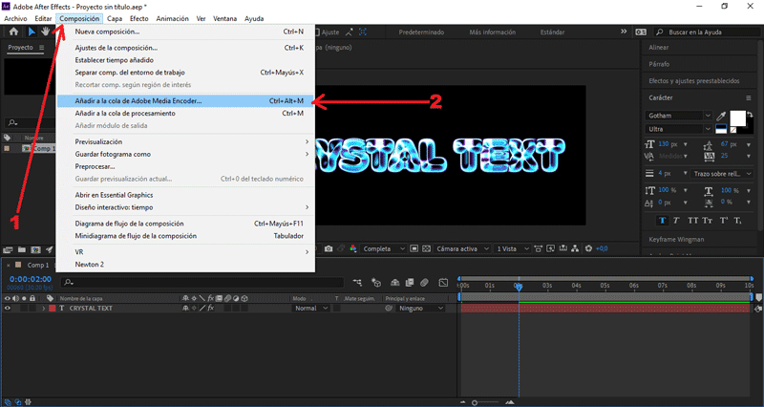
Task: Toggle Small Caps text style
Action: click(x=707, y=221)
